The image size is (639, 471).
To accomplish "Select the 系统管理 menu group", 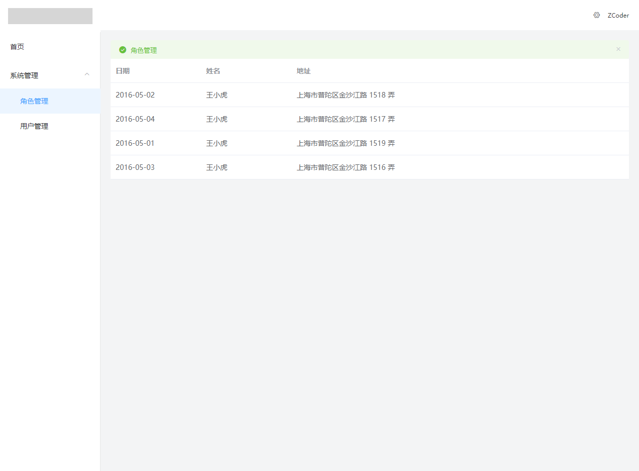I will (x=50, y=75).
